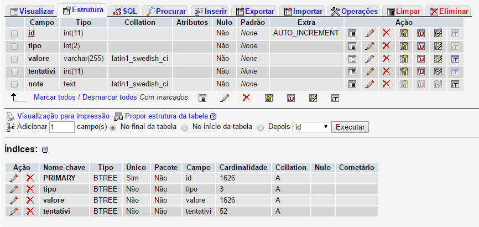Click the edit pencil for the valore field
The height and width of the screenshot is (227, 479).
tap(369, 59)
